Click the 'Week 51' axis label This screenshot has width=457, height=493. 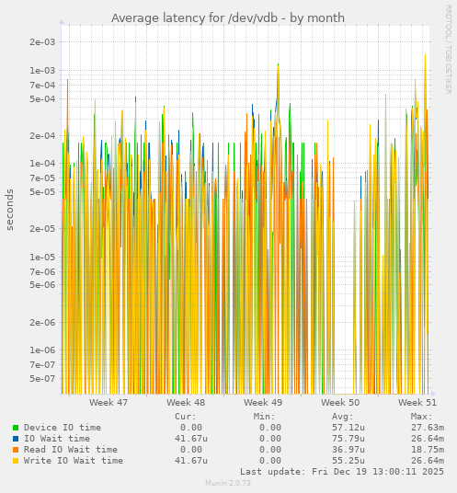[417, 403]
